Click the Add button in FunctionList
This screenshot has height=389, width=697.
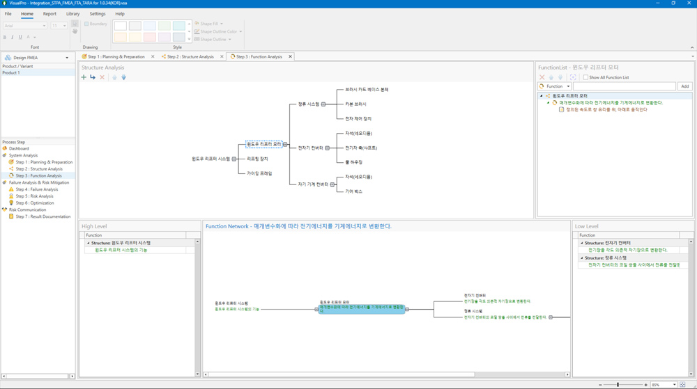click(684, 86)
